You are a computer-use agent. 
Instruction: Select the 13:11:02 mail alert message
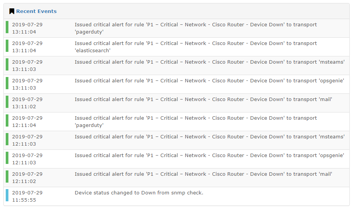coord(204,99)
